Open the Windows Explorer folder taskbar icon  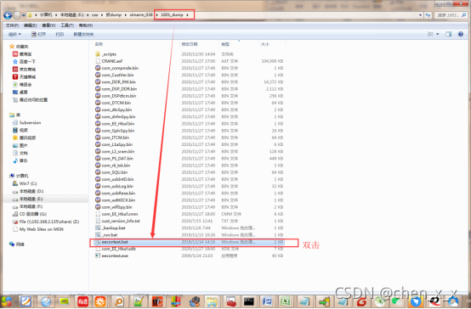[x=212, y=301]
